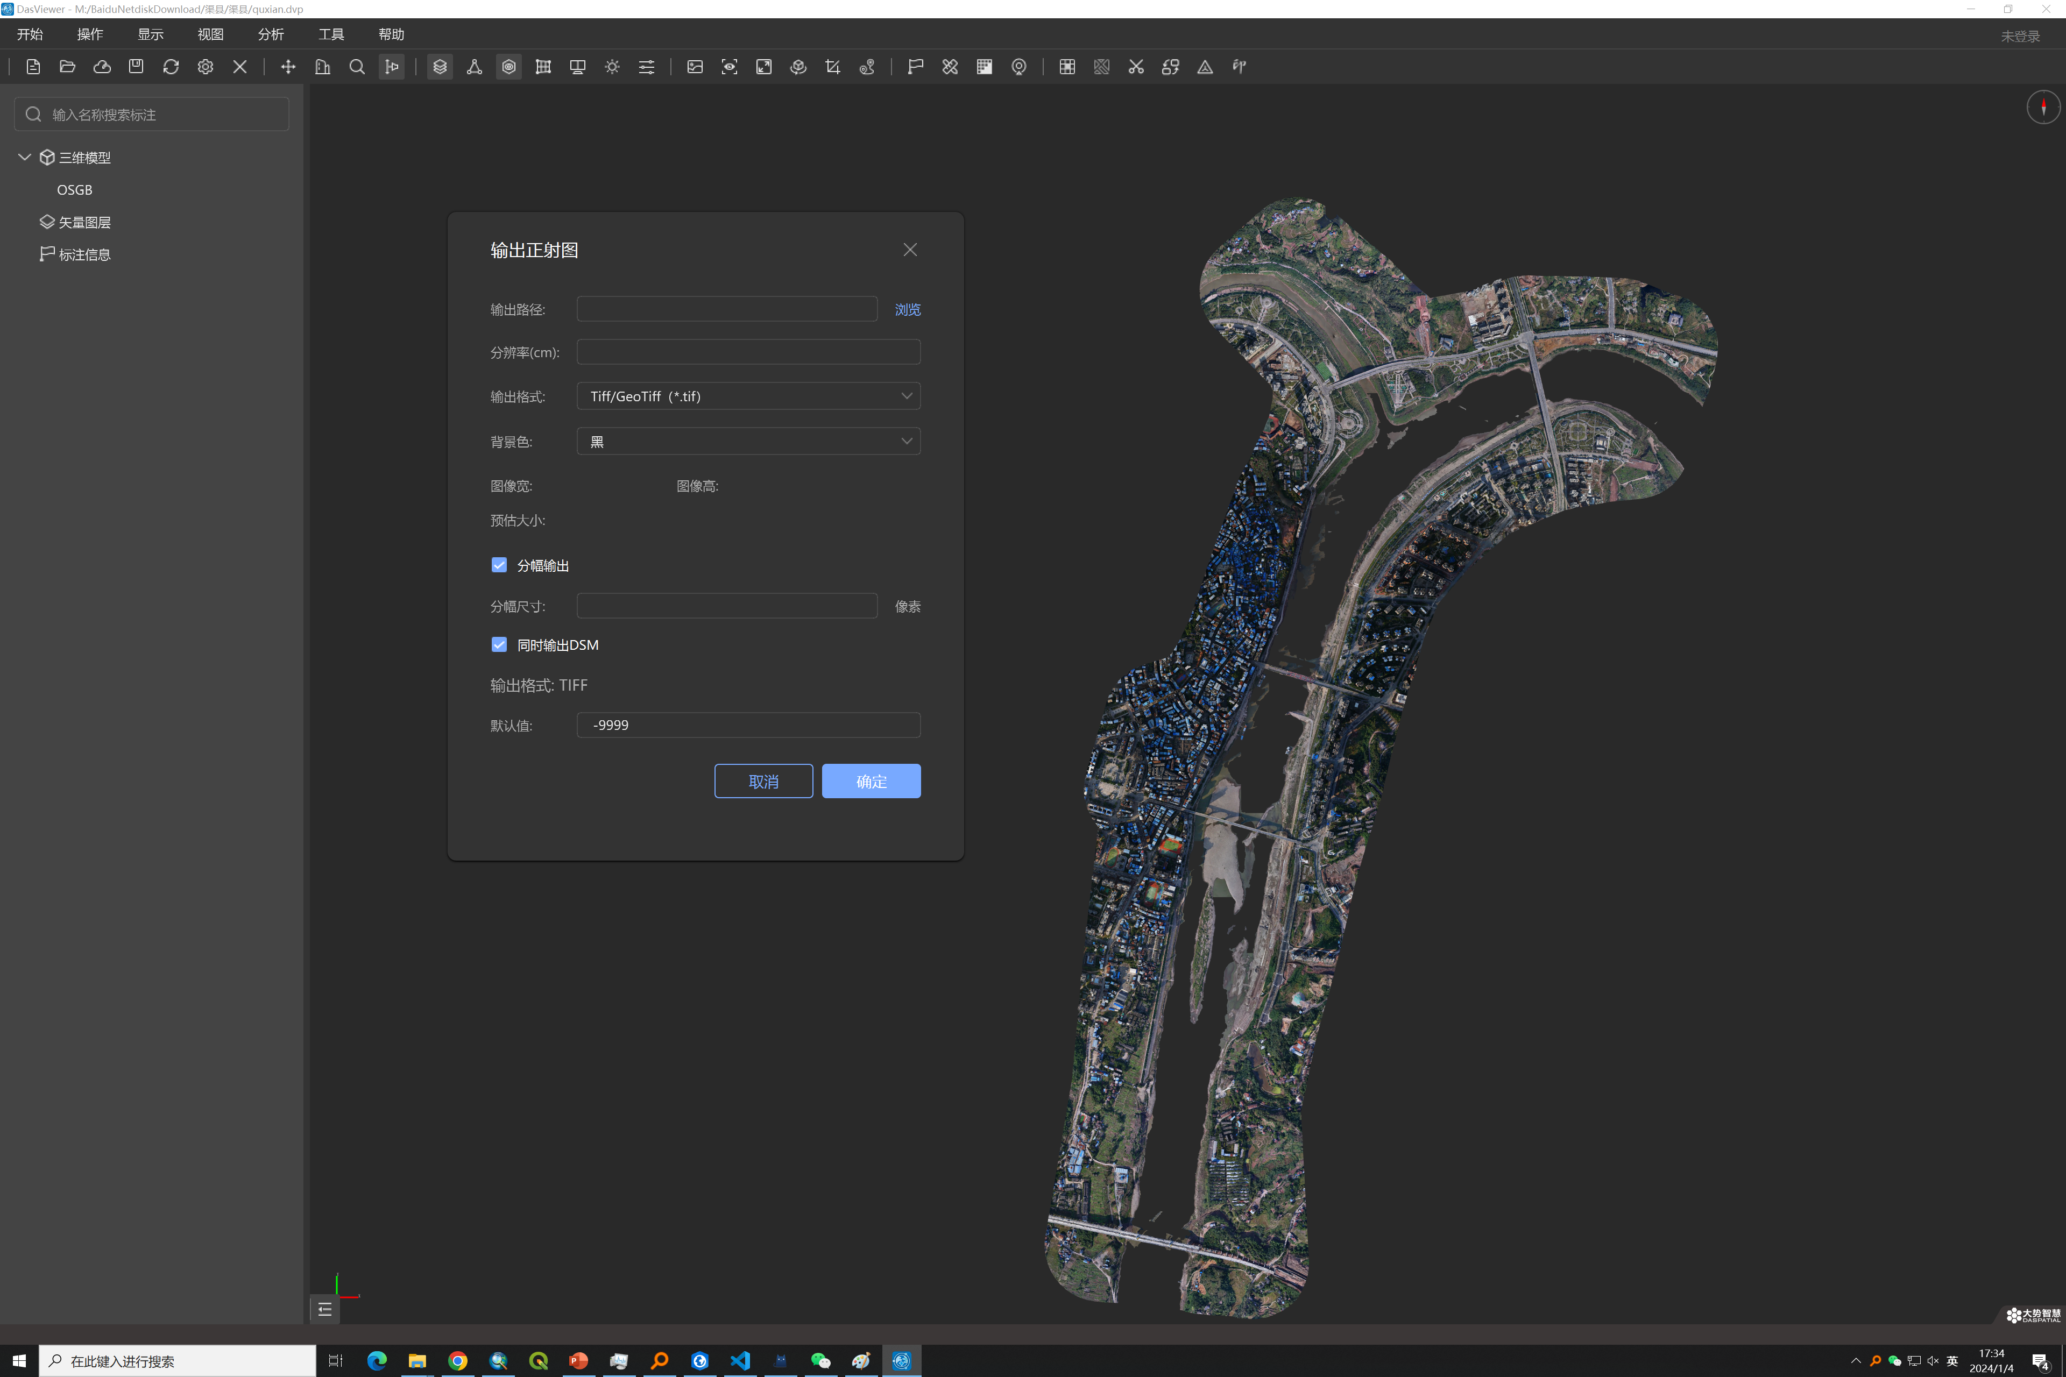The image size is (2066, 1377).
Task: Open WeChat from the taskbar
Action: 820,1360
